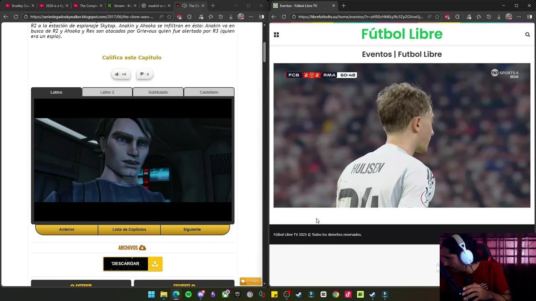Reload the Clone Wars blog page
This screenshot has width=536, height=301.
pyautogui.click(x=16, y=17)
